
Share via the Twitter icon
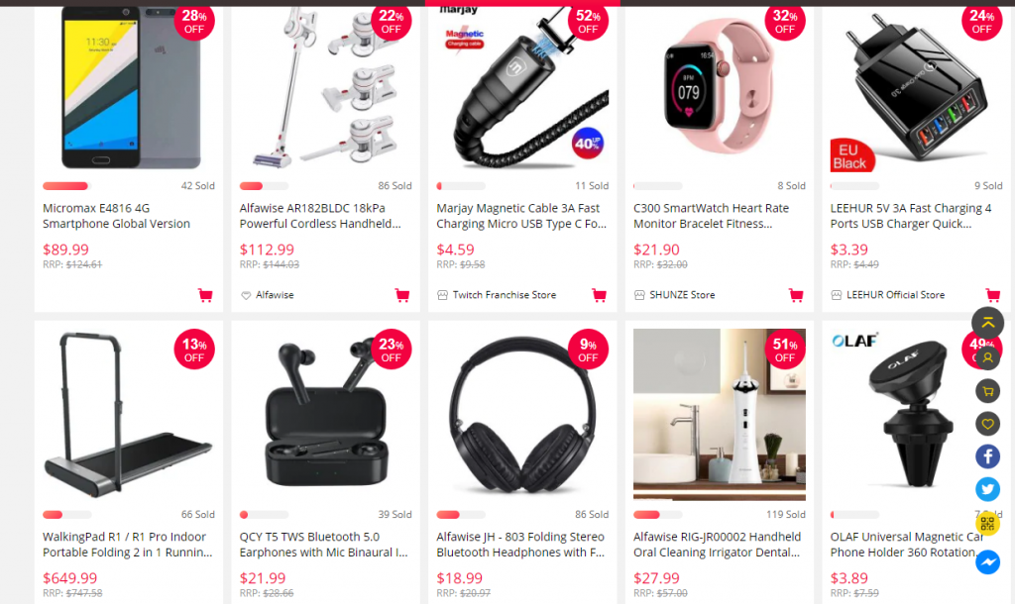988,489
